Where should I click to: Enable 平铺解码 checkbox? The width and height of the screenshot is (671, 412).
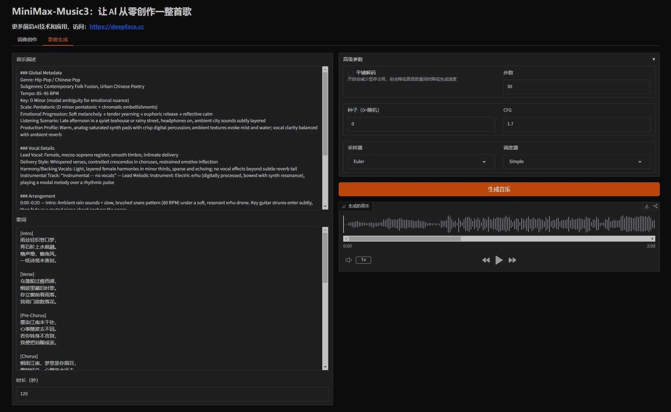[x=350, y=73]
